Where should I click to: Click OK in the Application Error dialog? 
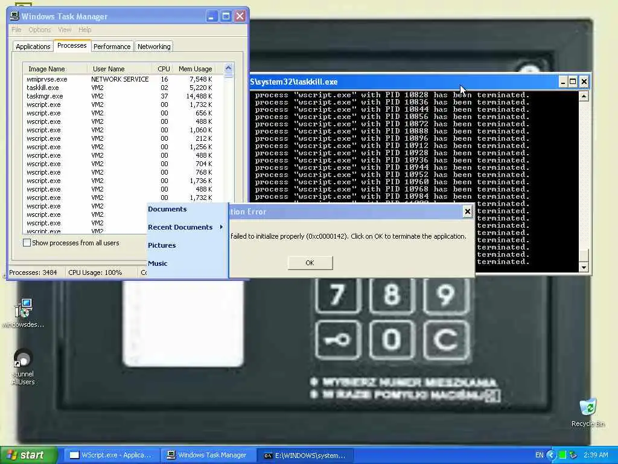(310, 263)
